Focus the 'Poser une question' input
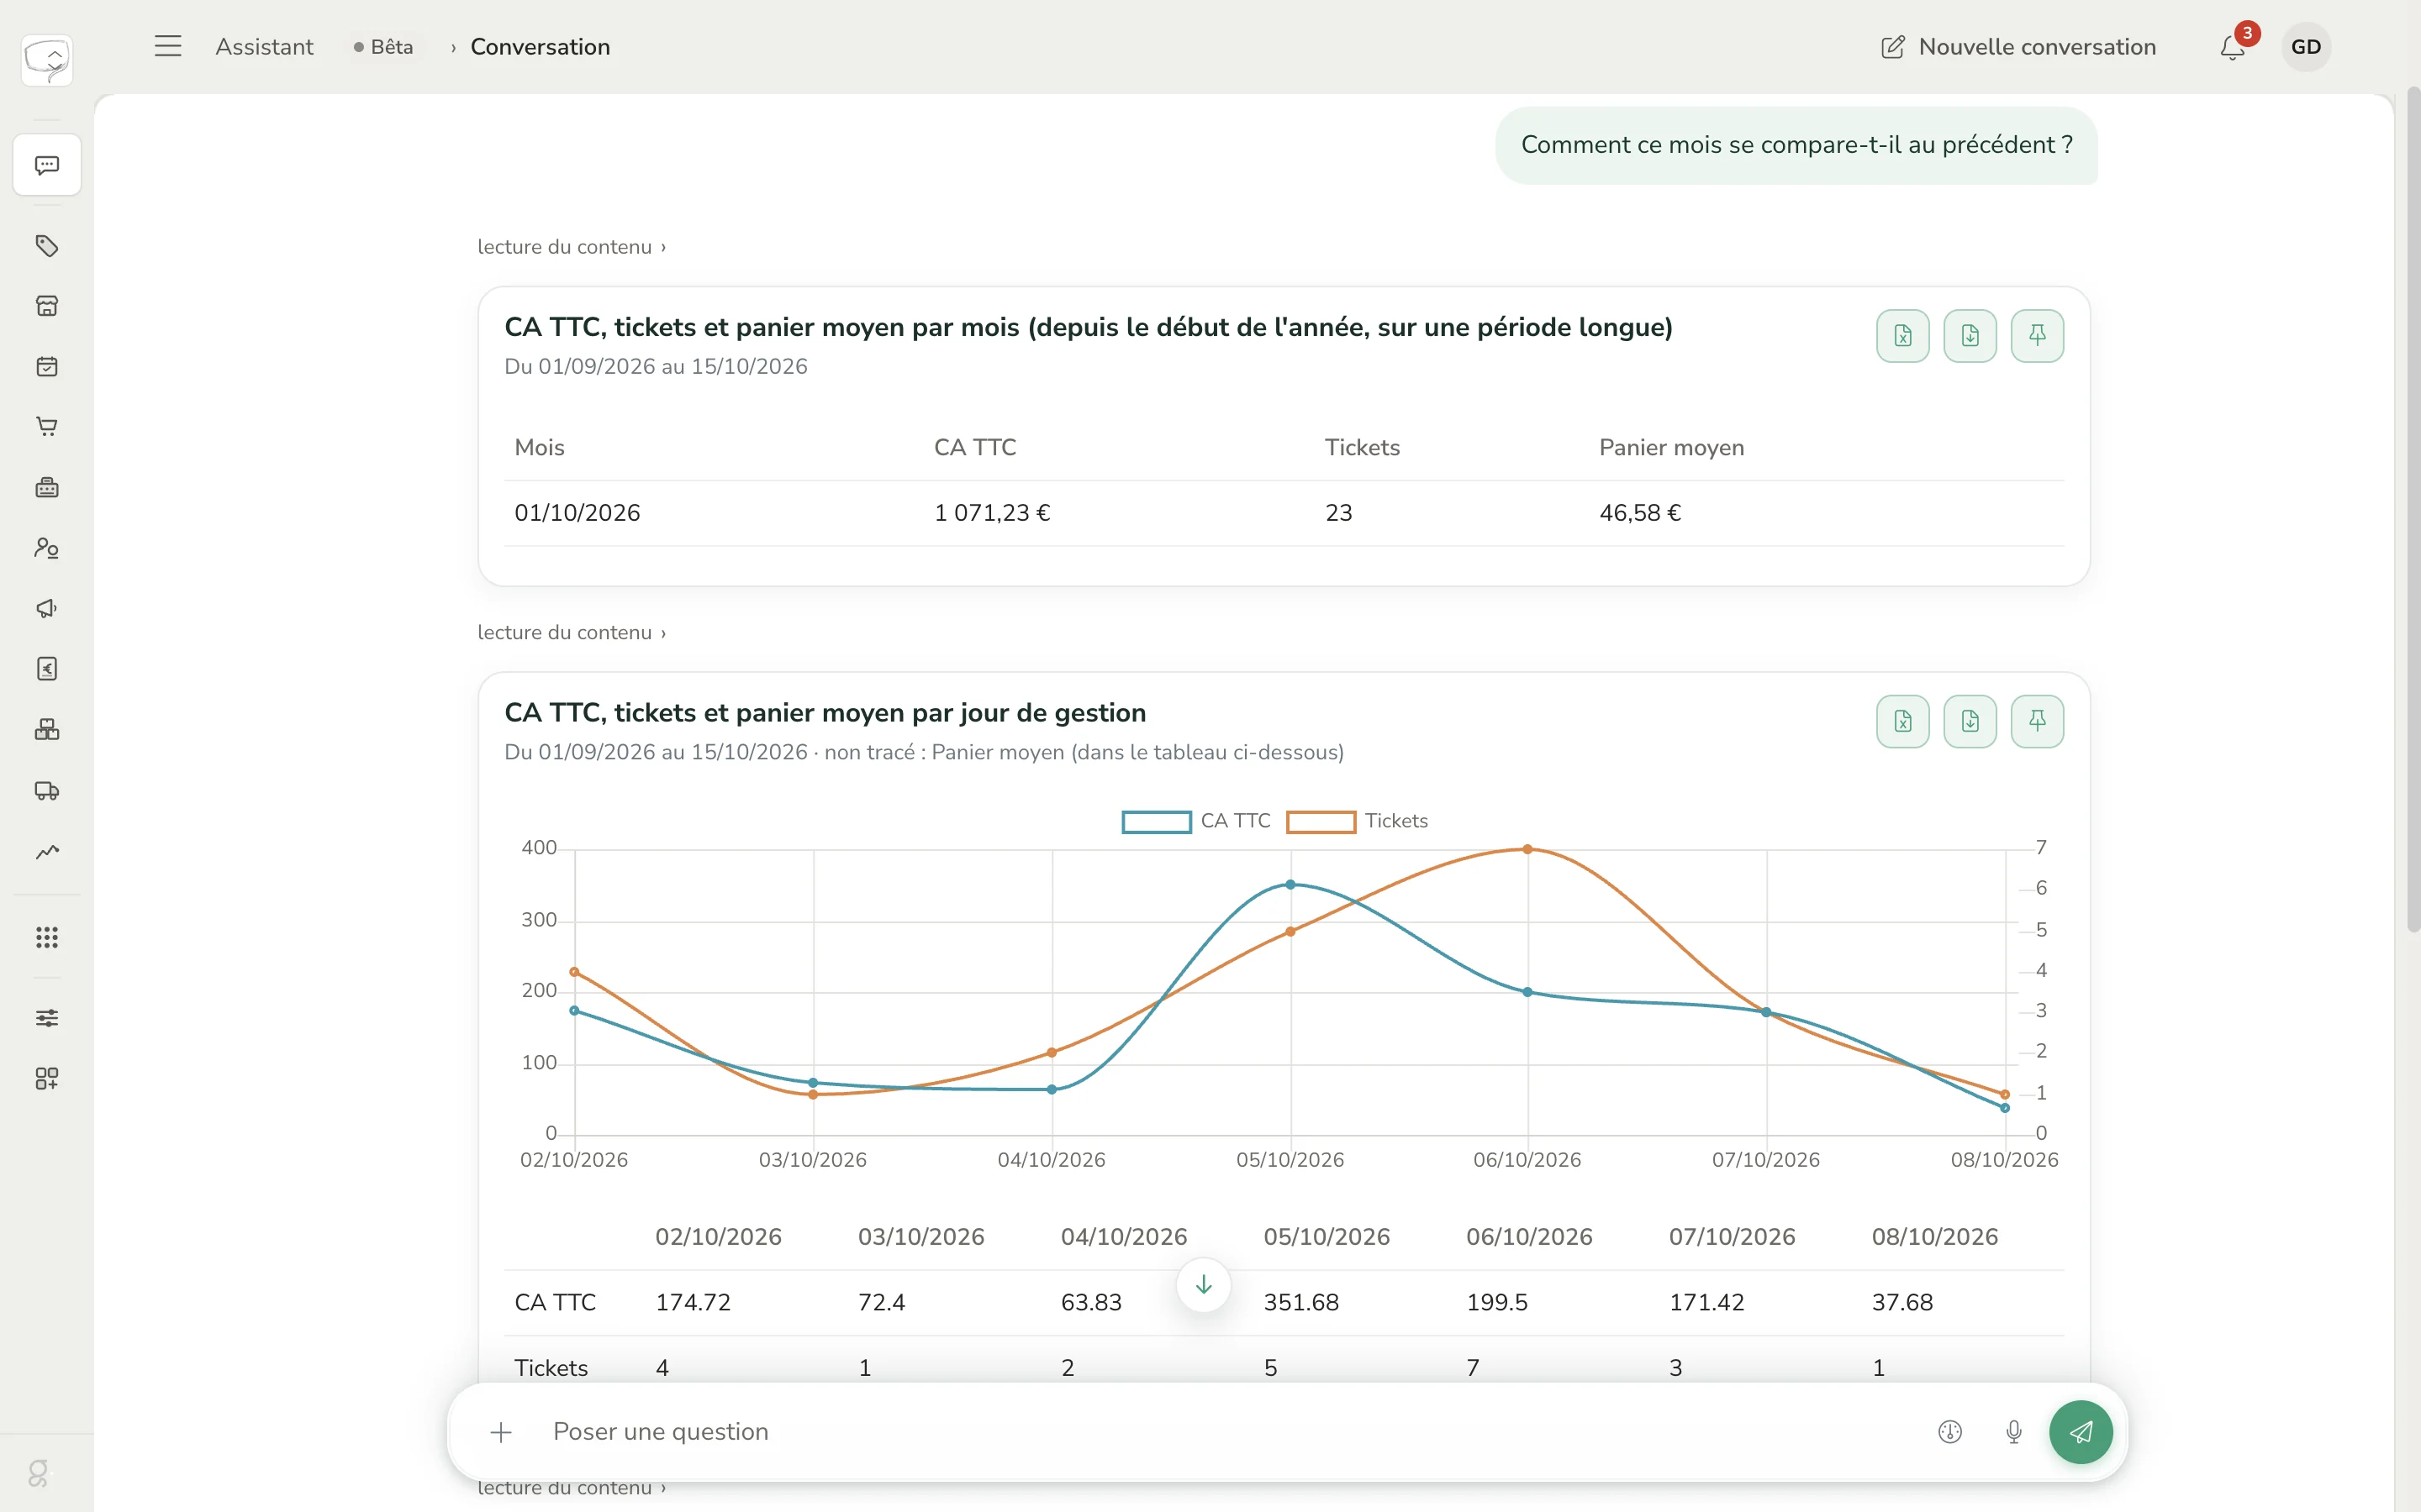This screenshot has width=2421, height=1512. [x=1231, y=1432]
